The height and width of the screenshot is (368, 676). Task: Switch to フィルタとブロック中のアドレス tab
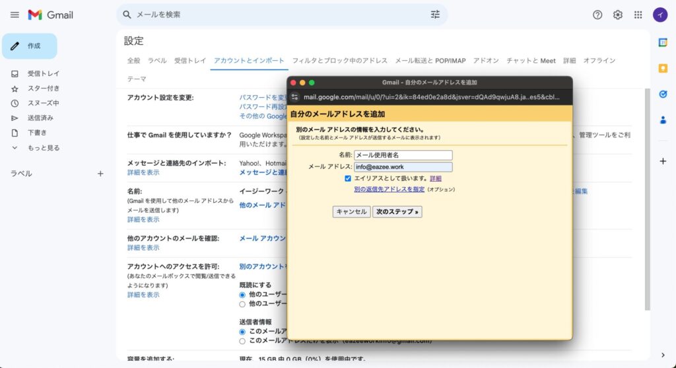point(340,60)
